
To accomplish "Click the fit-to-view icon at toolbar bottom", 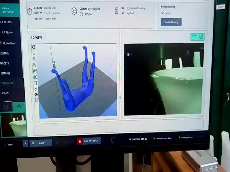I will pos(36,100).
